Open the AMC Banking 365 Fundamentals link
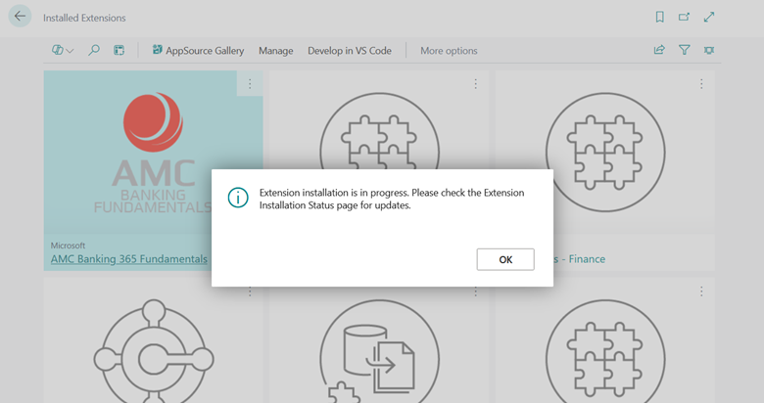Screen dimensions: 764x403 pyautogui.click(x=128, y=259)
